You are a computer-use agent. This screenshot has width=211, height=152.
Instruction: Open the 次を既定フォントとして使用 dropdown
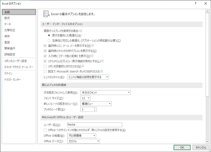pyautogui.click(x=105, y=92)
